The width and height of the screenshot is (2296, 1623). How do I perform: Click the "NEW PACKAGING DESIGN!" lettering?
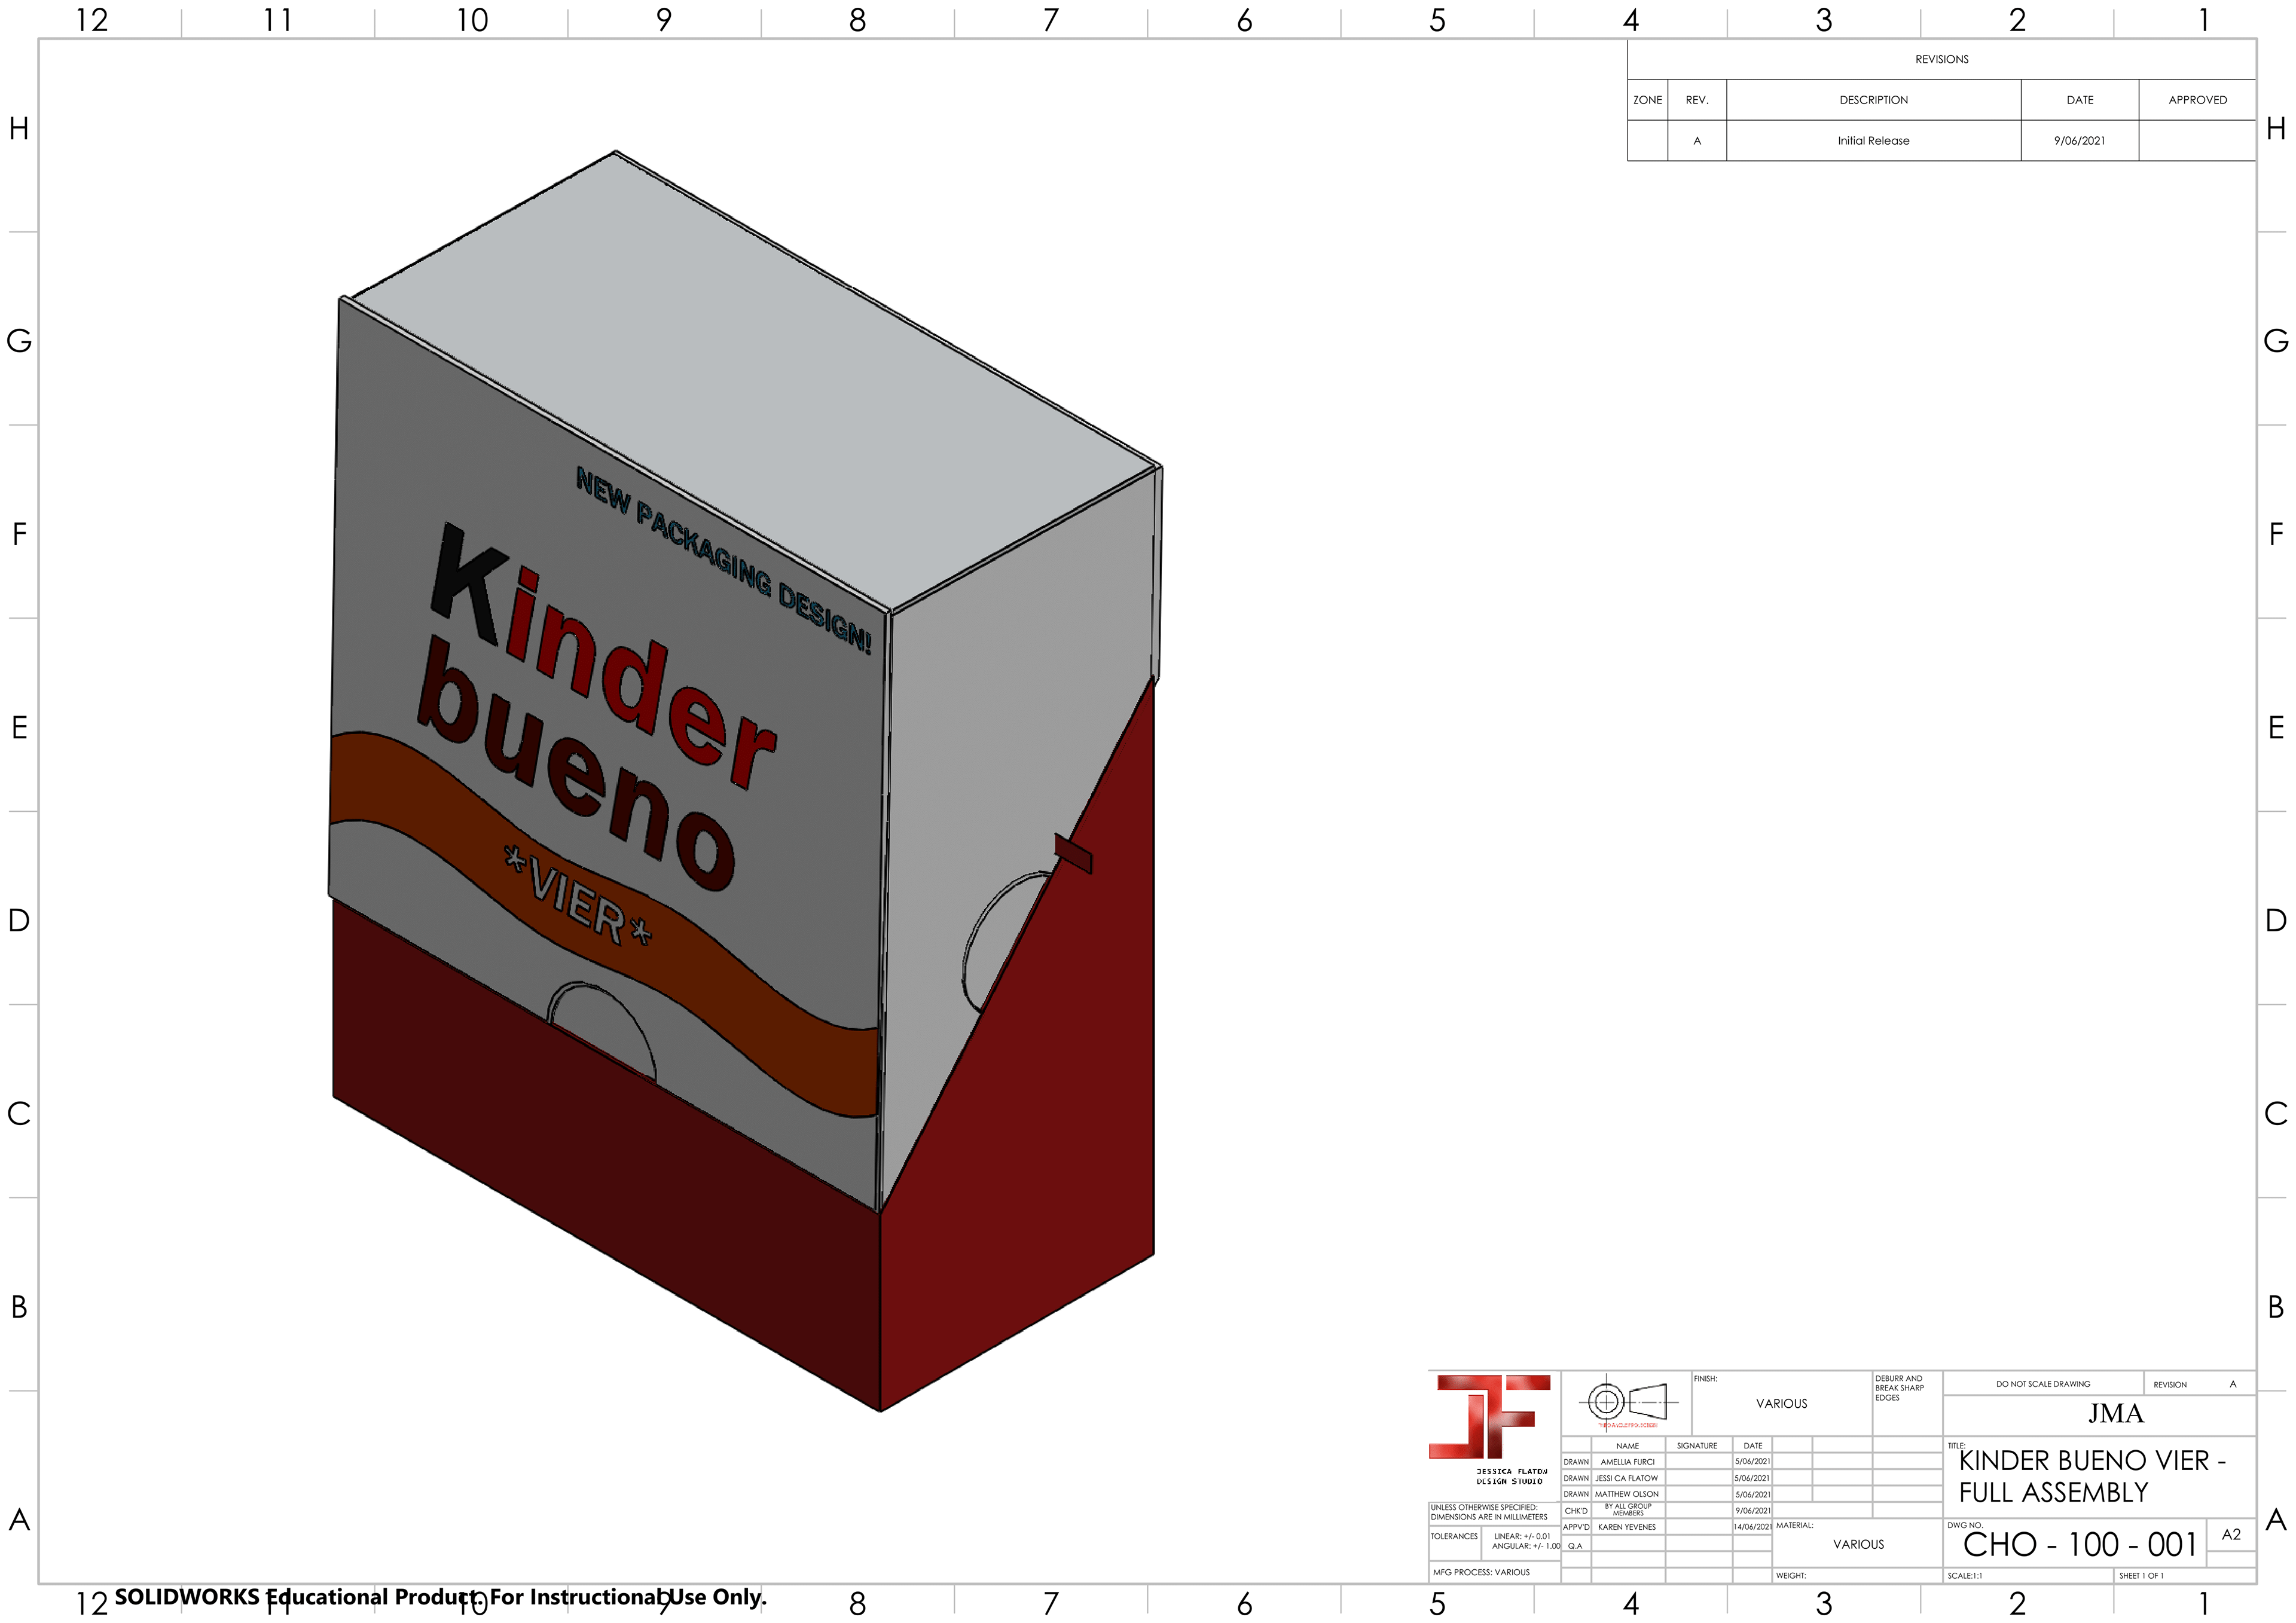[724, 559]
